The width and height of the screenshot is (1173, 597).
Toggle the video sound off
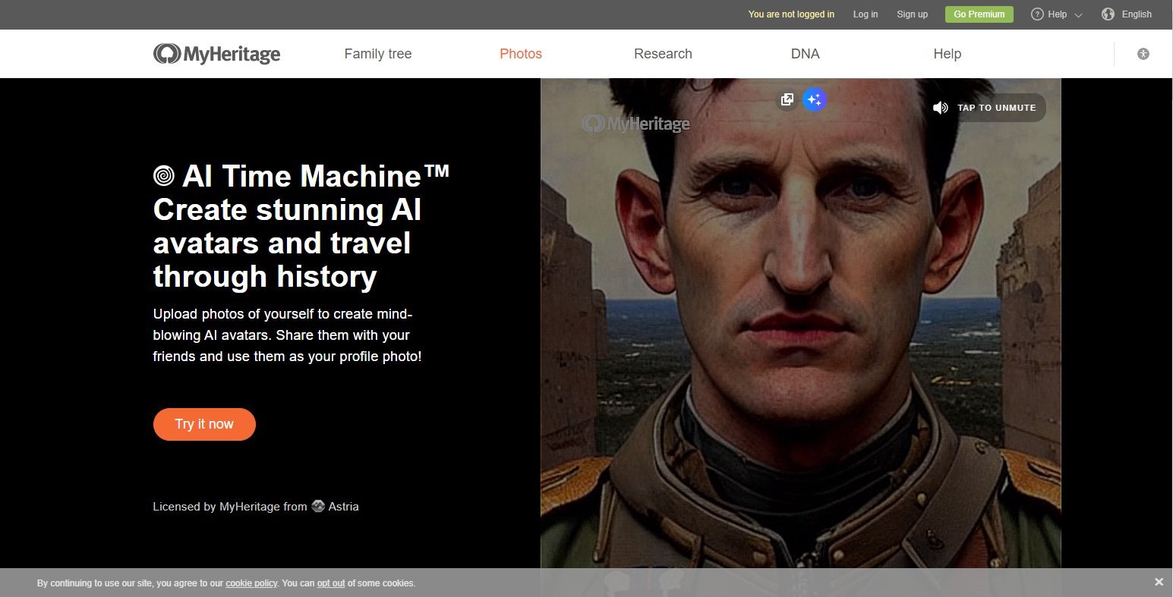click(985, 108)
